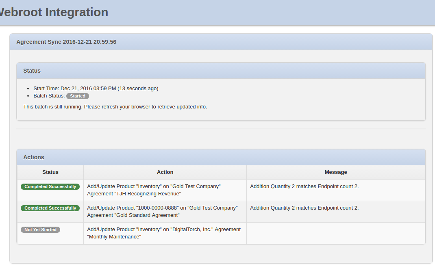Select the batch still running notice
The image size is (435, 275).
click(x=115, y=107)
